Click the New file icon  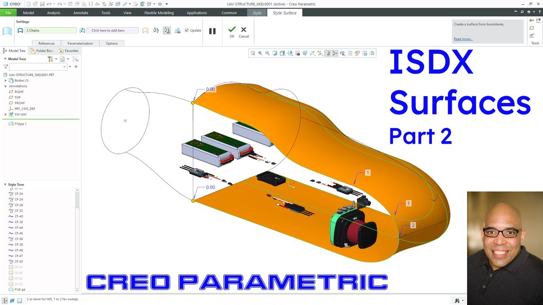[x=28, y=4]
